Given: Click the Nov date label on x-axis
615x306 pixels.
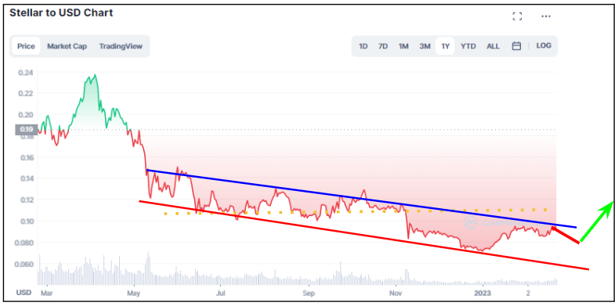Looking at the screenshot, I should pos(396,293).
